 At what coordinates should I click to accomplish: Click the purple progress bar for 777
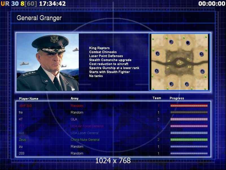[x=189, y=126]
